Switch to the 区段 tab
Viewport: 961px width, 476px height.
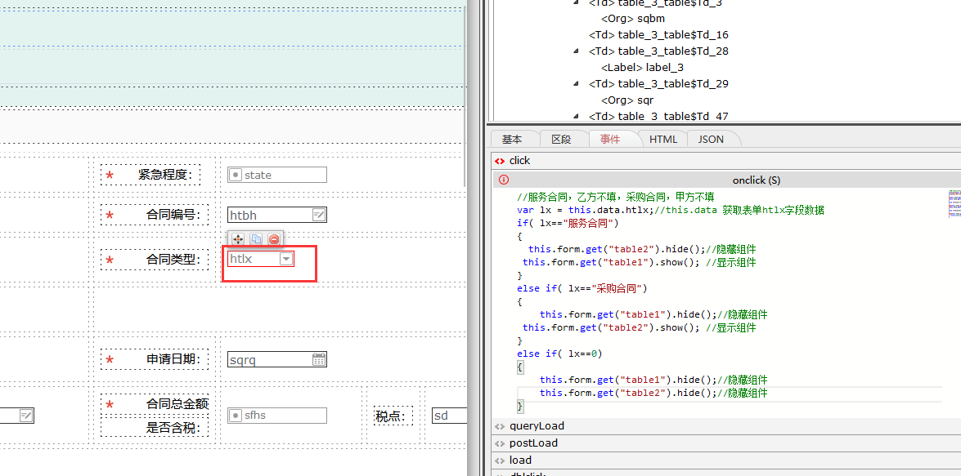(561, 140)
